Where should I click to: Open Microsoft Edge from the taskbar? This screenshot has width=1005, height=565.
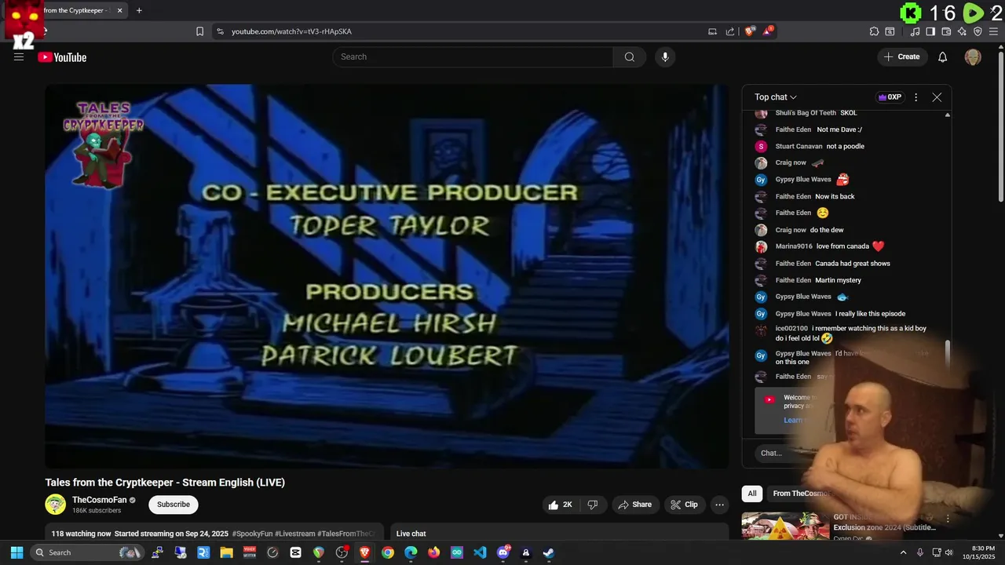(411, 552)
